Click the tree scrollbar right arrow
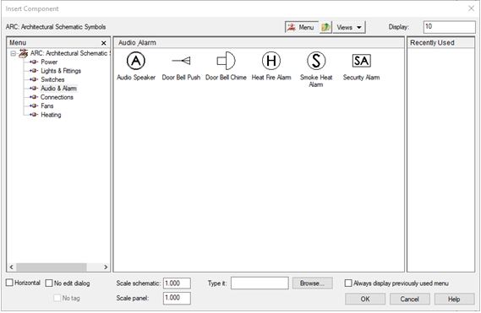This screenshot has height=313, width=481. 106,267
